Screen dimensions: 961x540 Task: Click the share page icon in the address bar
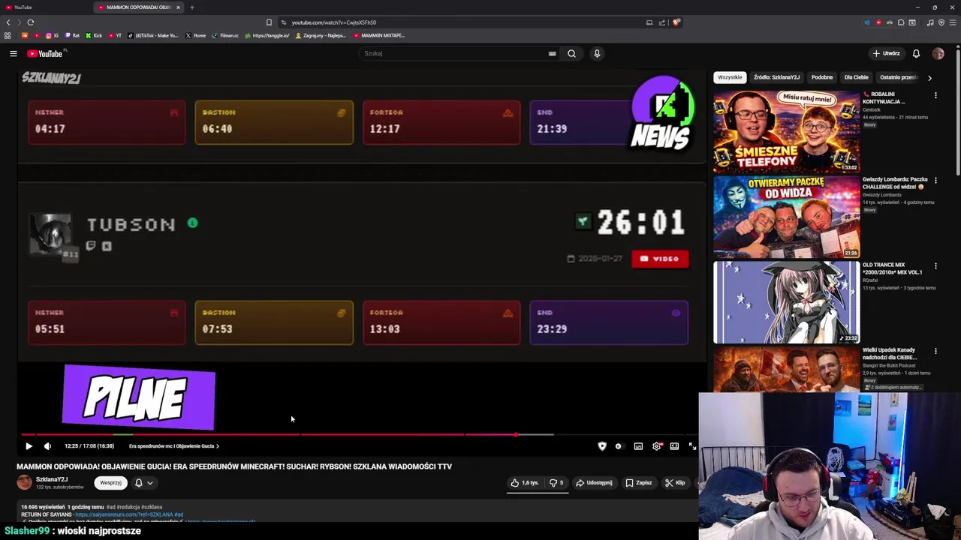coord(662,22)
